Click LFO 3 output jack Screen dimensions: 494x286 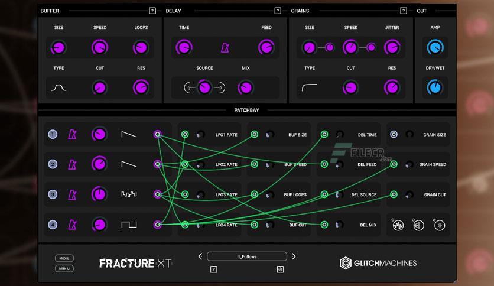coord(158,194)
